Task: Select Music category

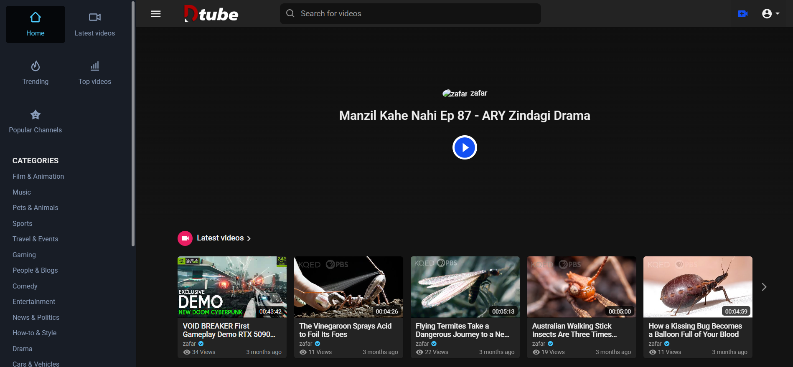Action: pyautogui.click(x=22, y=192)
